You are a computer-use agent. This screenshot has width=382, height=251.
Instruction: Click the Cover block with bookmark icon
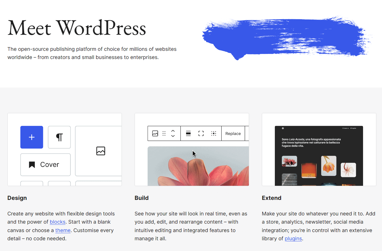(46, 165)
